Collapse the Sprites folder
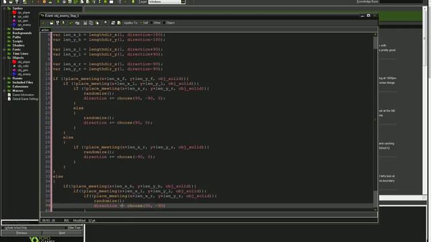Screen dimensions: 431x242 click(4, 8)
